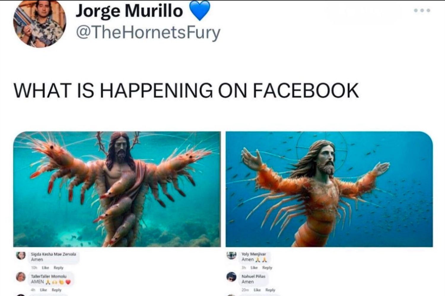The width and height of the screenshot is (445, 296).
Task: Open the left shrimp Jesus image
Action: [x=117, y=189]
